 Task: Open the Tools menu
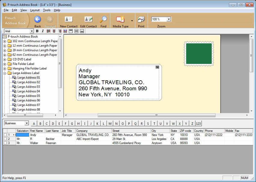click(x=47, y=10)
